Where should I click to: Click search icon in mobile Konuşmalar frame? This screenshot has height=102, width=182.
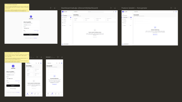(57, 63)
